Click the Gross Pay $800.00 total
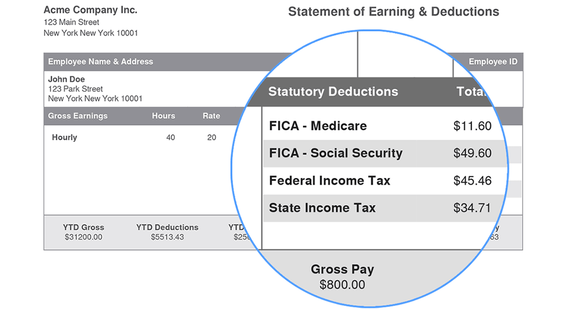This screenshot has height=310, width=567. [342, 285]
